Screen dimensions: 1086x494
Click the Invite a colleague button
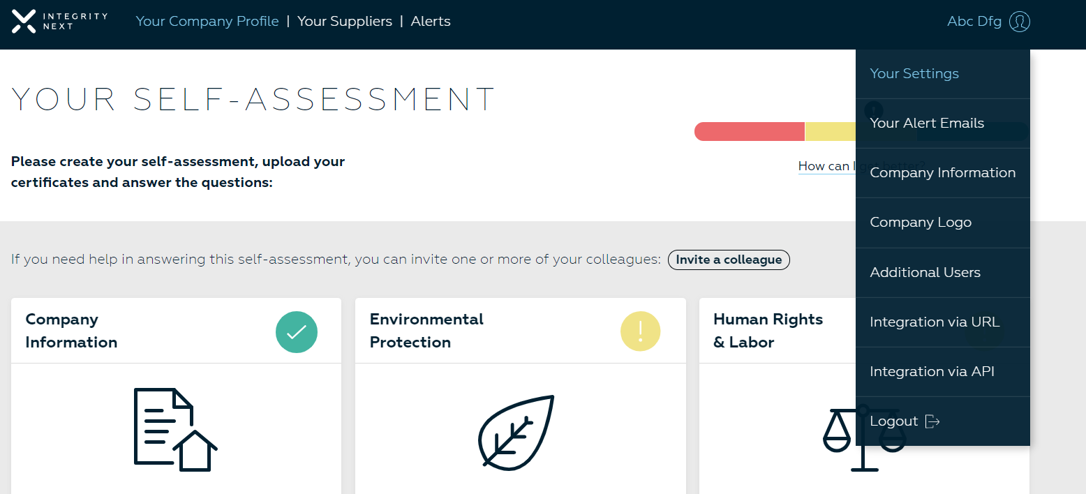pyautogui.click(x=729, y=260)
